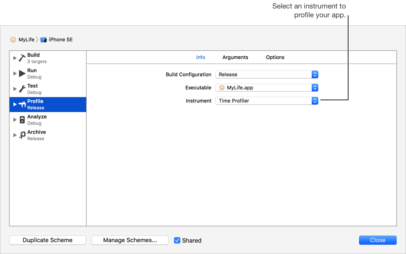Click the Profile instrument icon
Image resolution: width=406 pixels, height=254 pixels.
coord(22,104)
